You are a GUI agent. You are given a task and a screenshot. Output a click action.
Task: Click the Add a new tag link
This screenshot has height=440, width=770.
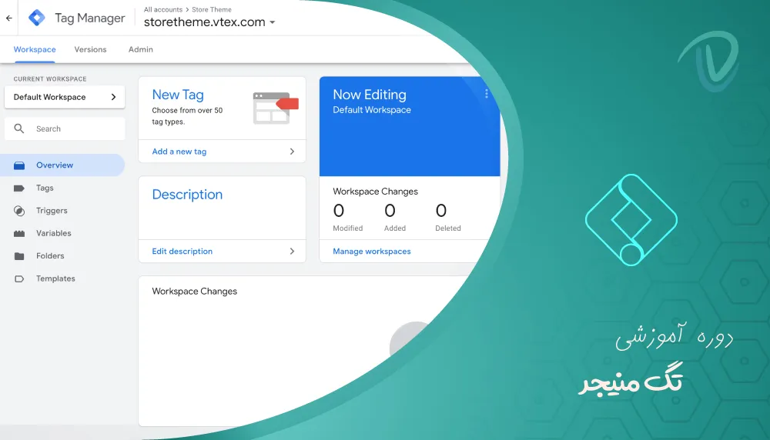(x=179, y=152)
